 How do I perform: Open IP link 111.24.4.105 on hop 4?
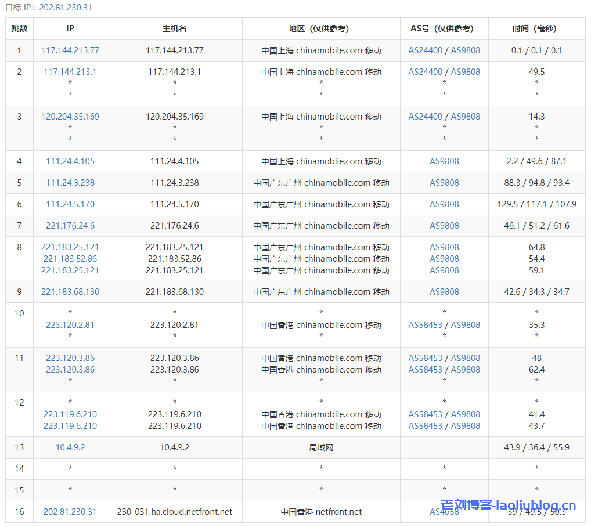pyautogui.click(x=70, y=161)
